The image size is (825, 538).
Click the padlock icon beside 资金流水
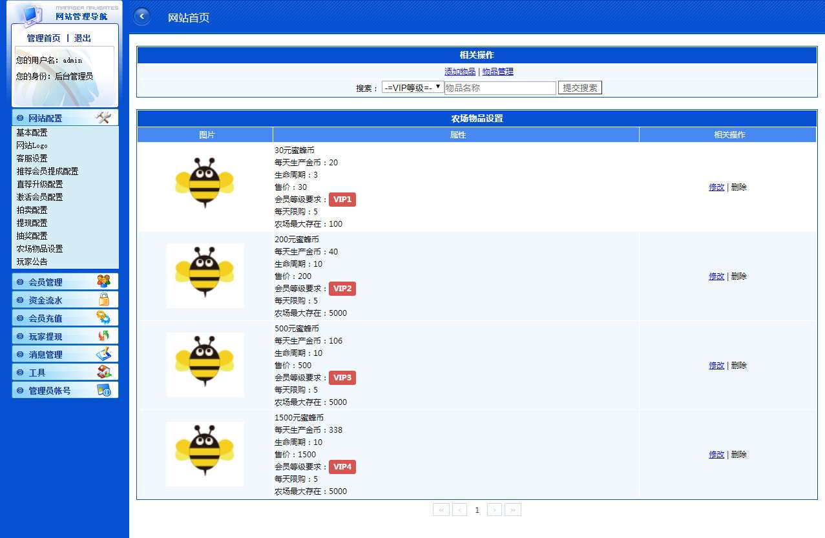click(103, 300)
